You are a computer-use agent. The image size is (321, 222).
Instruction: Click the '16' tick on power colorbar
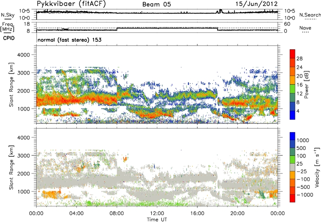tap(299, 85)
